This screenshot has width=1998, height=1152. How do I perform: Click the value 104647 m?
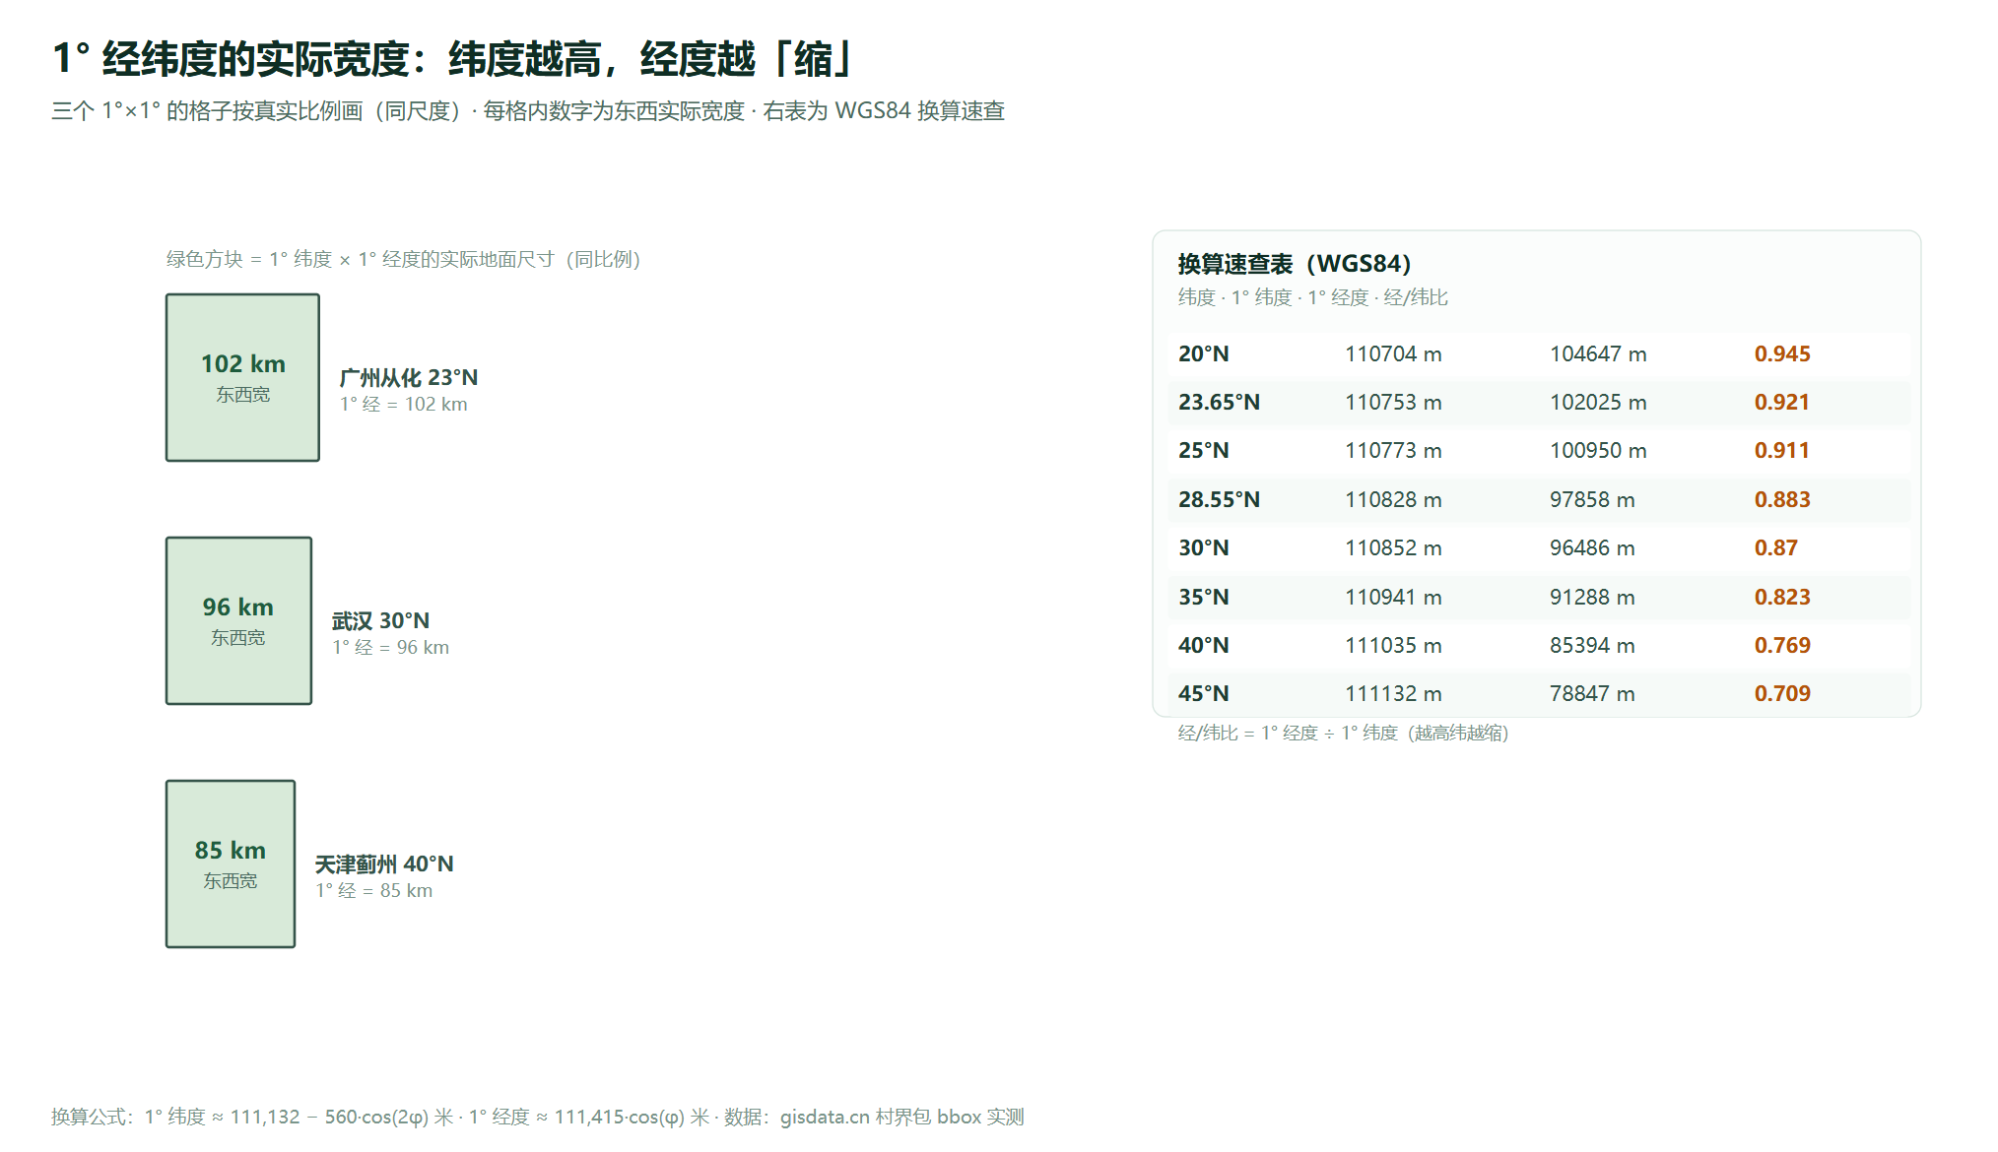tap(1598, 354)
